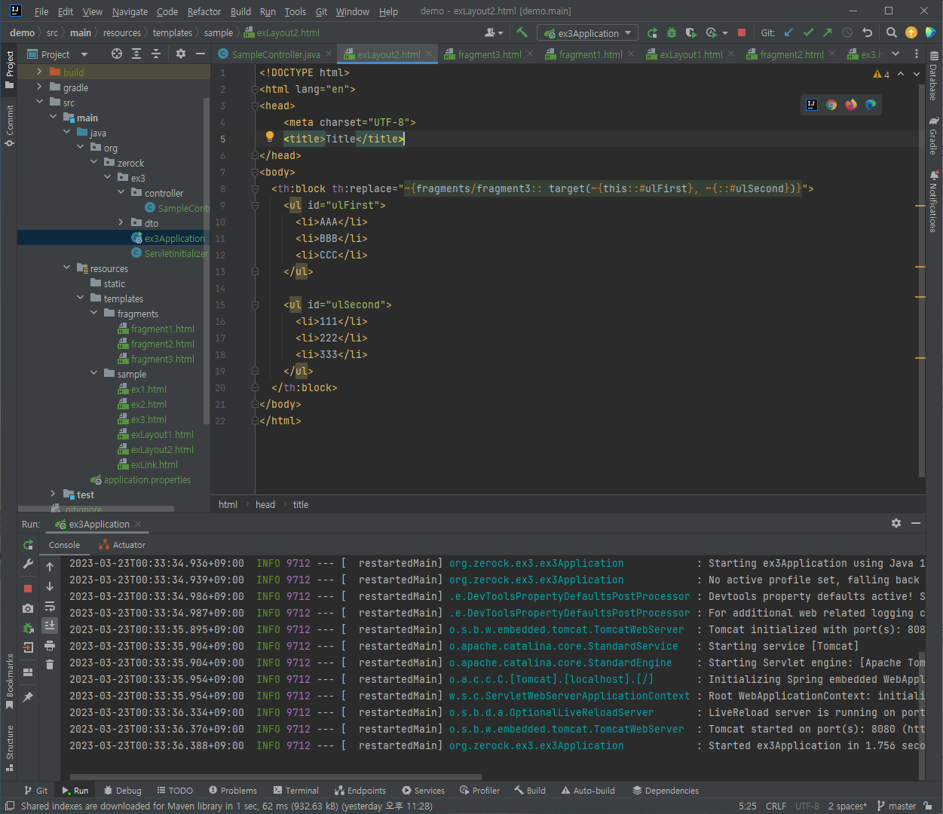Expand the gradle folder
Viewport: 943px width, 814px height.
(x=39, y=87)
